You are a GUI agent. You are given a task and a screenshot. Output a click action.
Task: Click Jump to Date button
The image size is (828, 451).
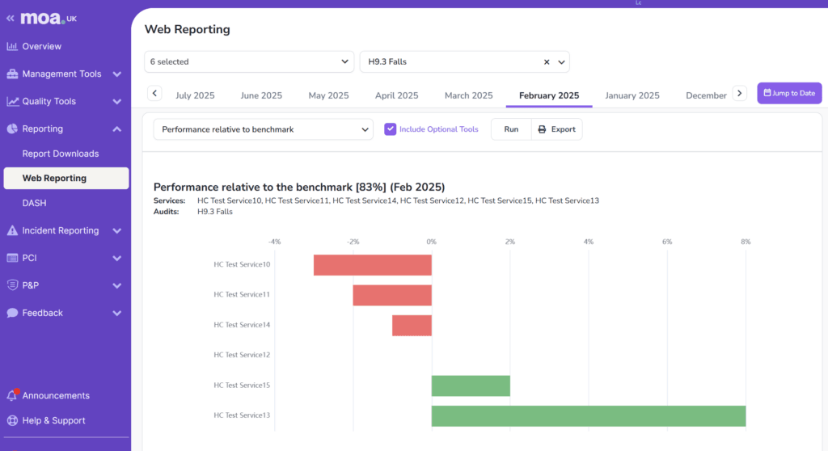coord(789,93)
